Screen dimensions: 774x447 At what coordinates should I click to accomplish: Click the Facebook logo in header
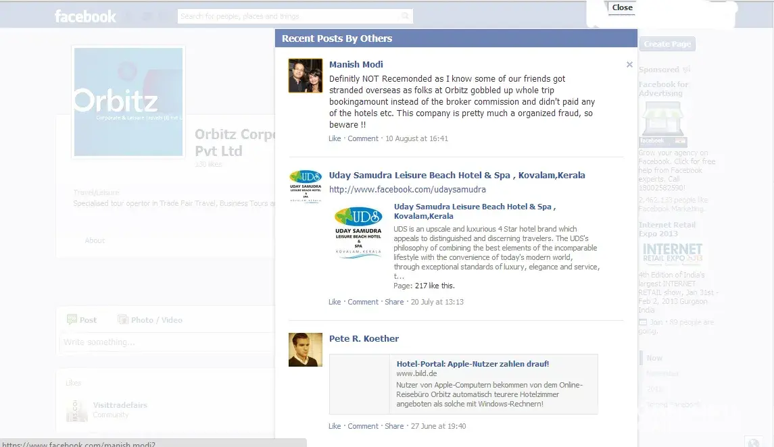pyautogui.click(x=85, y=16)
